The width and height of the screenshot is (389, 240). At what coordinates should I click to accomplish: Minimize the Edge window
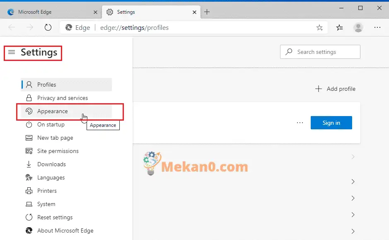pos(341,8)
